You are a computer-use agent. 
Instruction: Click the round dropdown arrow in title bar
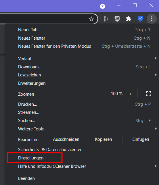point(102,6)
